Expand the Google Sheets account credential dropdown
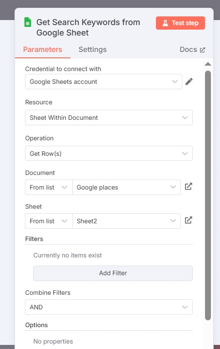This screenshot has height=349, width=220. (104, 82)
